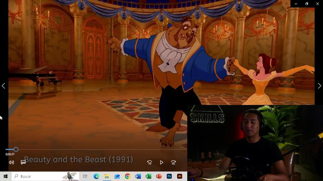Open the volume control
This screenshot has width=323, height=181.
coord(12,162)
